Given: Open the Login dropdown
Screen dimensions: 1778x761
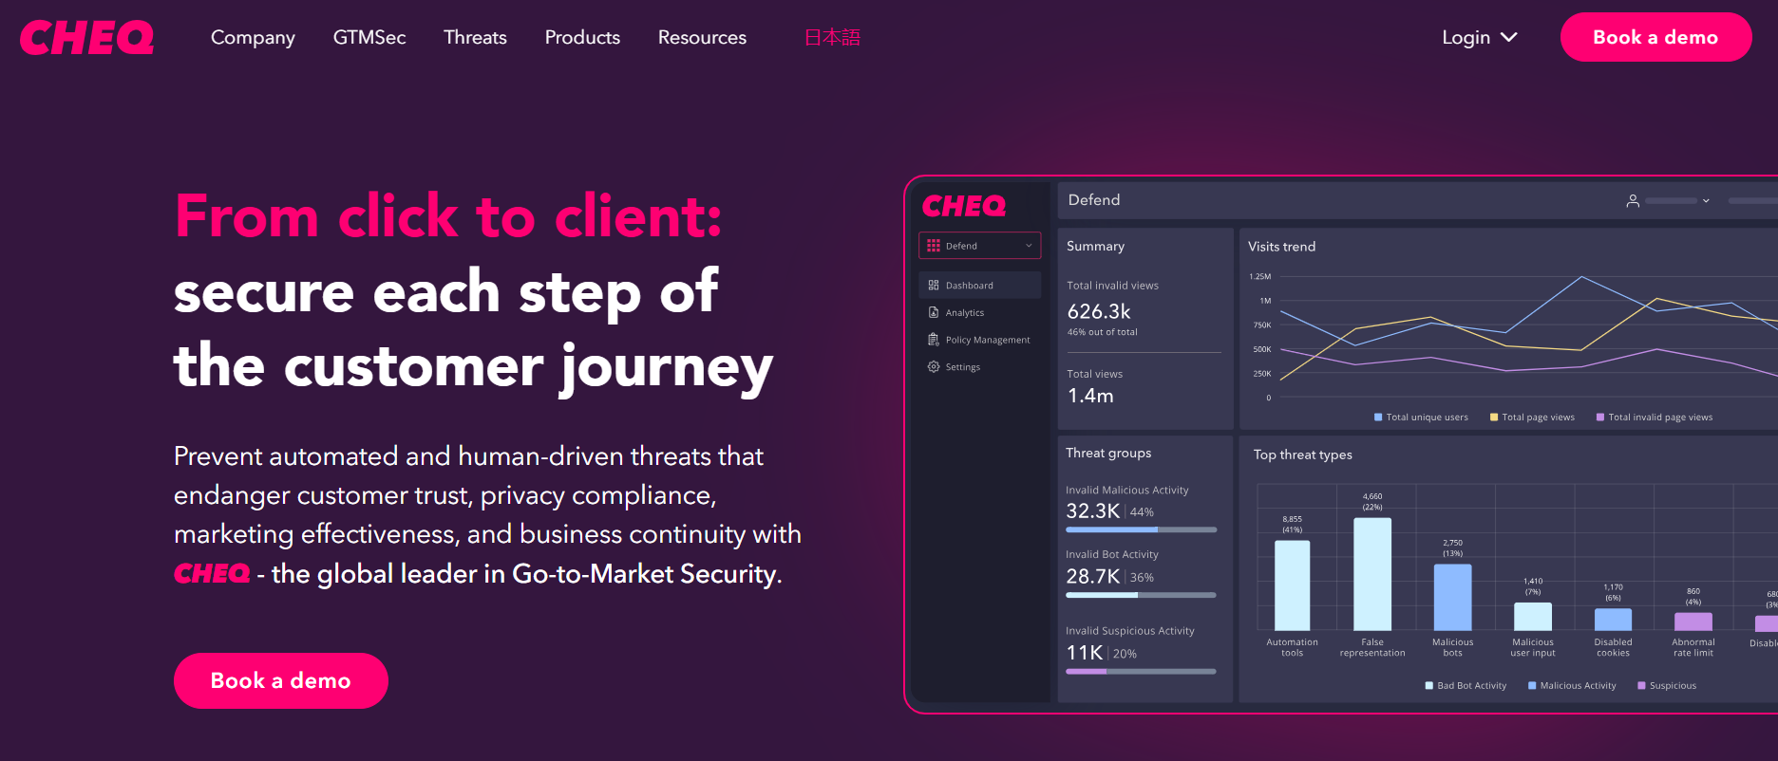Looking at the screenshot, I should pyautogui.click(x=1480, y=37).
